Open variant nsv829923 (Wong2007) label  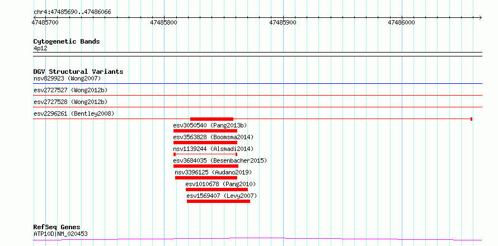click(67, 78)
